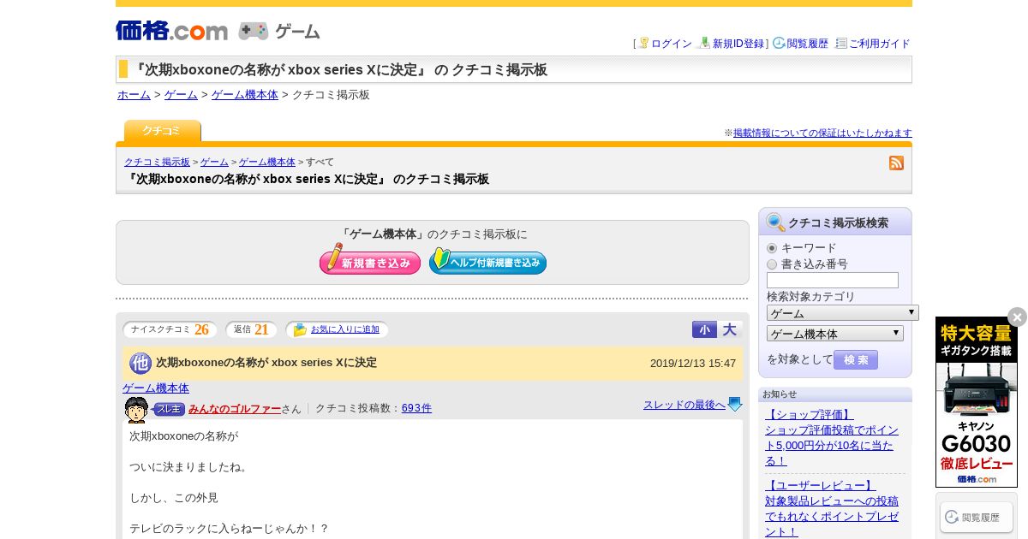Open クチコミ掲示板 in inner breadcrumb
Image resolution: width=1028 pixels, height=539 pixels.
[157, 162]
